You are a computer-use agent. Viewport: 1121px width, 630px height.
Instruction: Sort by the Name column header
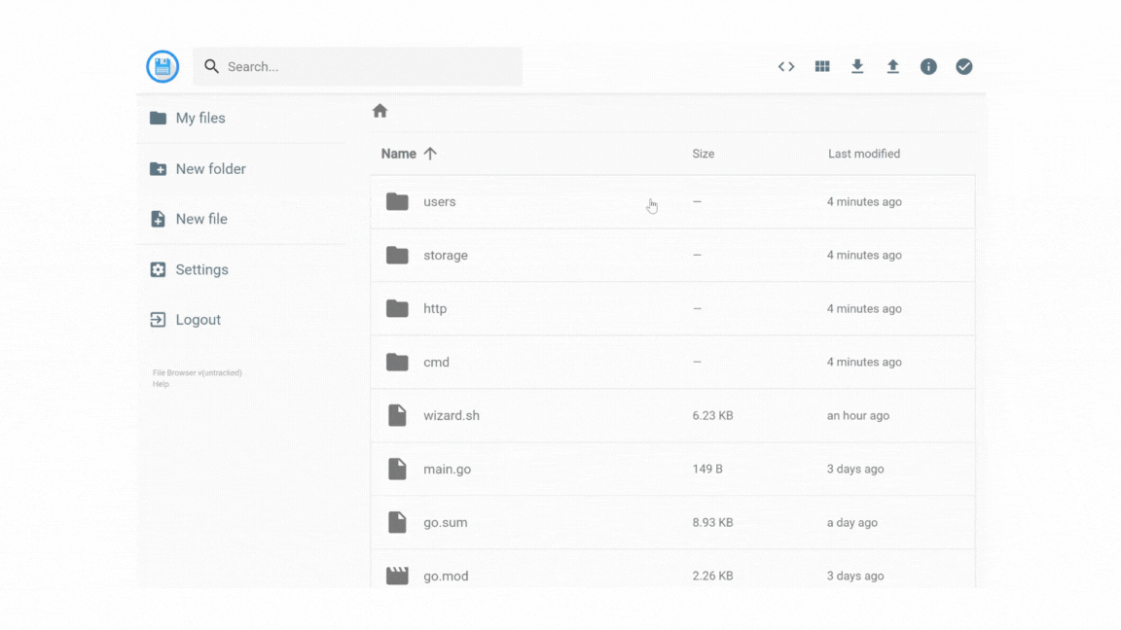click(x=399, y=154)
